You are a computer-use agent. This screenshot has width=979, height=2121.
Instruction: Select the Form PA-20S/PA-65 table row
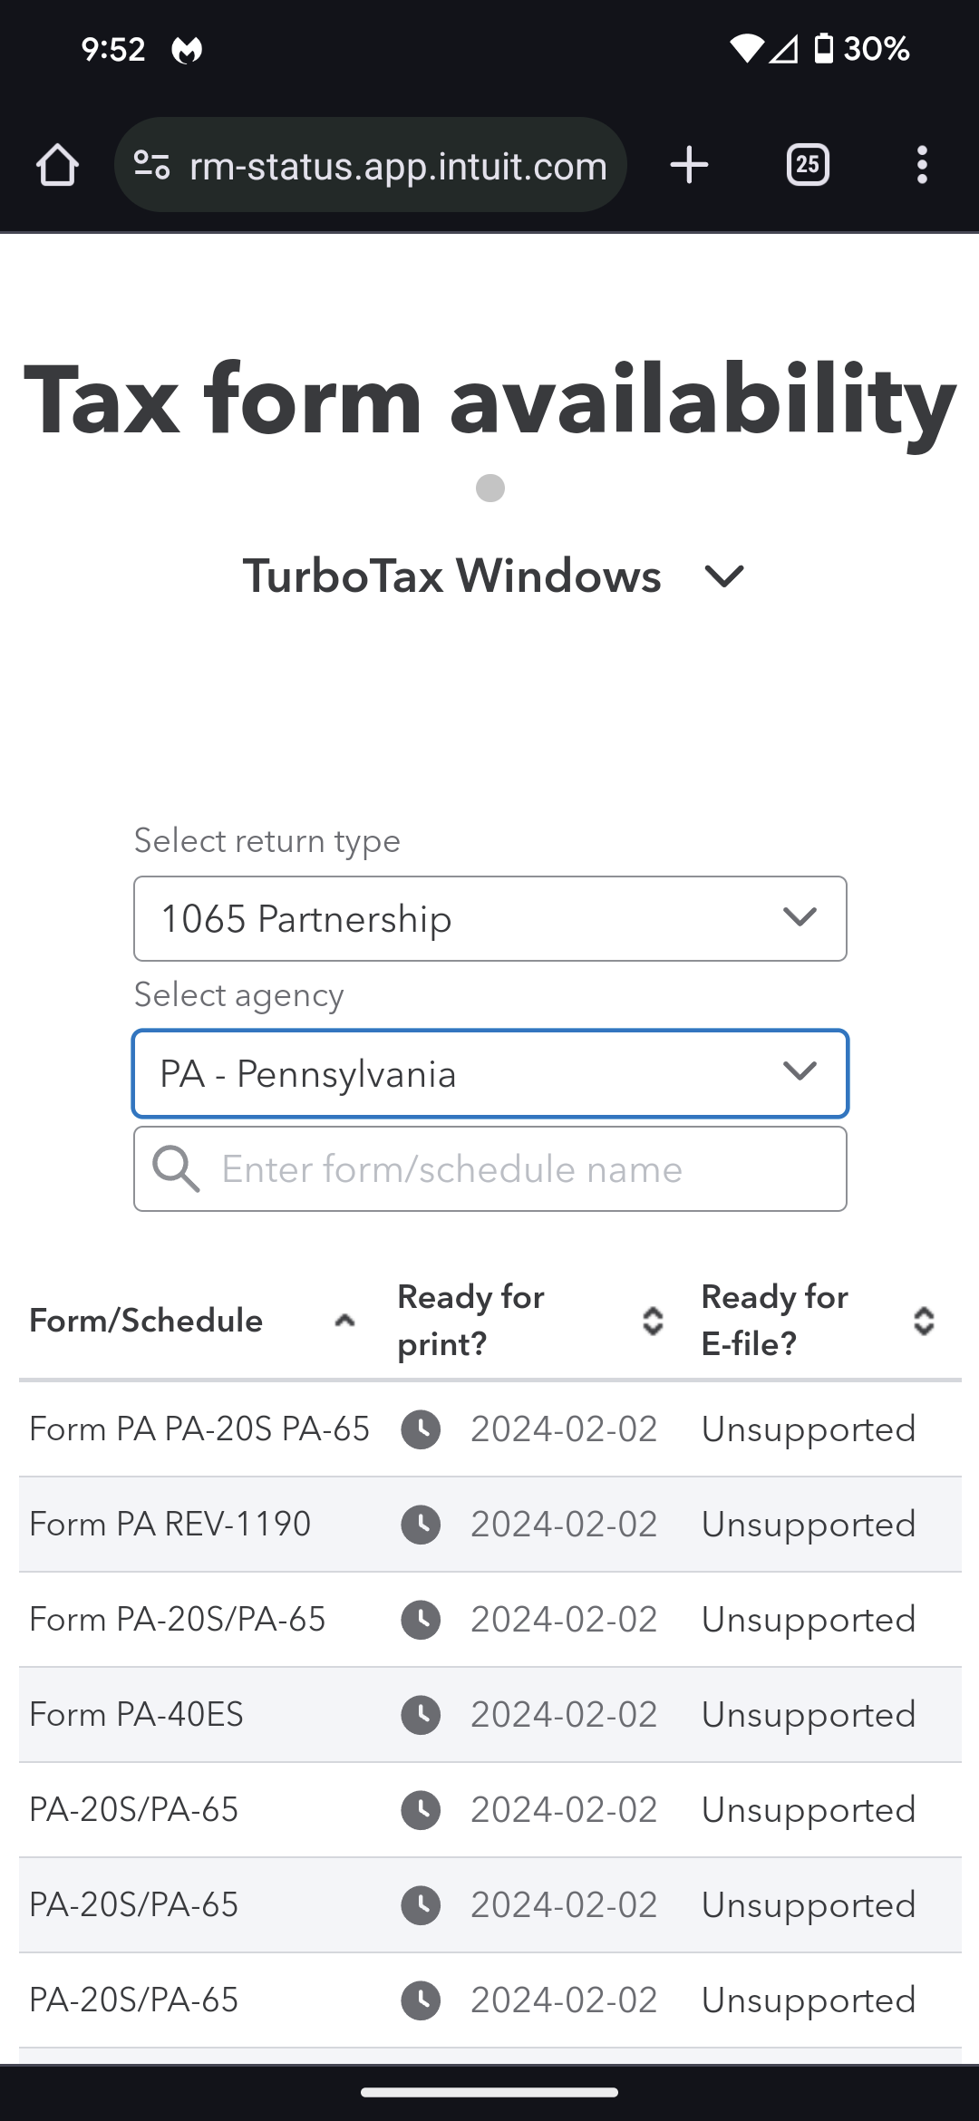178,1620
